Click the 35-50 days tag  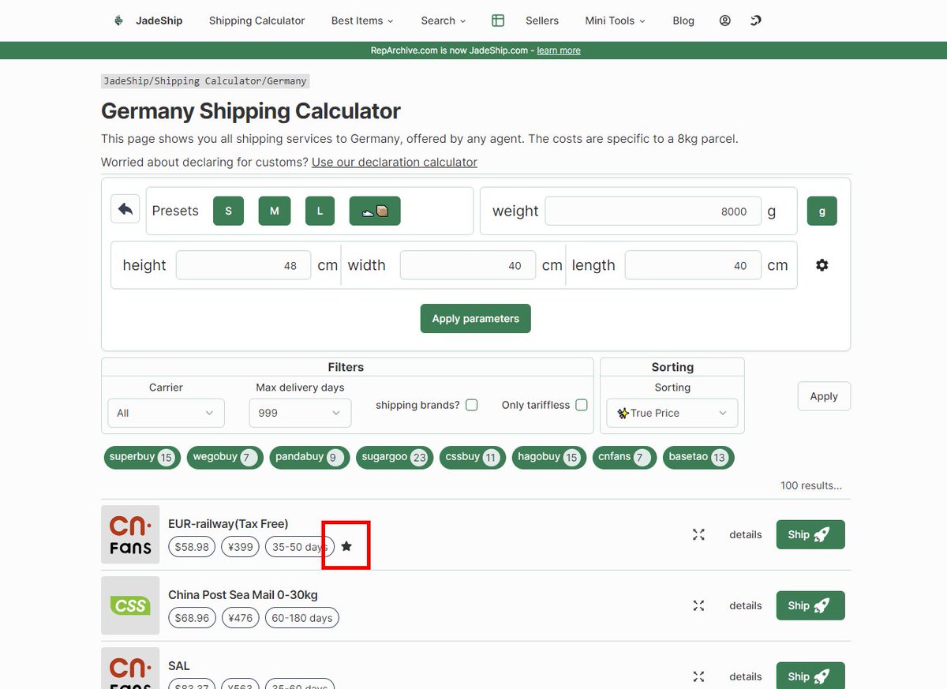click(x=299, y=546)
